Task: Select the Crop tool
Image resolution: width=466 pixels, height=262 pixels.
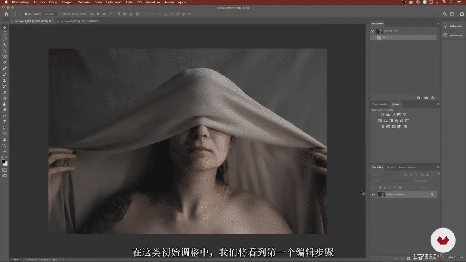Action: [5, 51]
